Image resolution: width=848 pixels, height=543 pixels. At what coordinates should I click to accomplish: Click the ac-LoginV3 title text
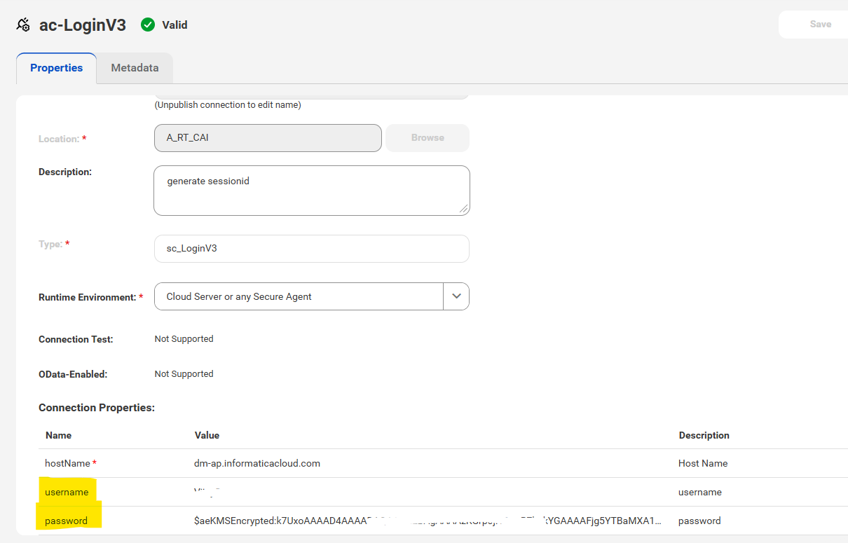[83, 25]
